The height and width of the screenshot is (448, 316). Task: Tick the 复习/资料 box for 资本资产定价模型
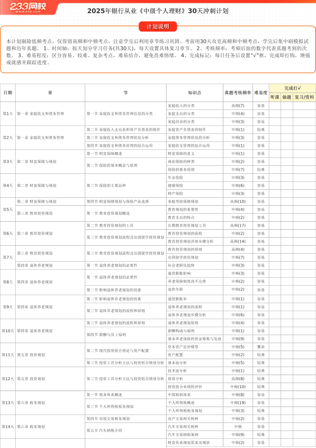304,347
